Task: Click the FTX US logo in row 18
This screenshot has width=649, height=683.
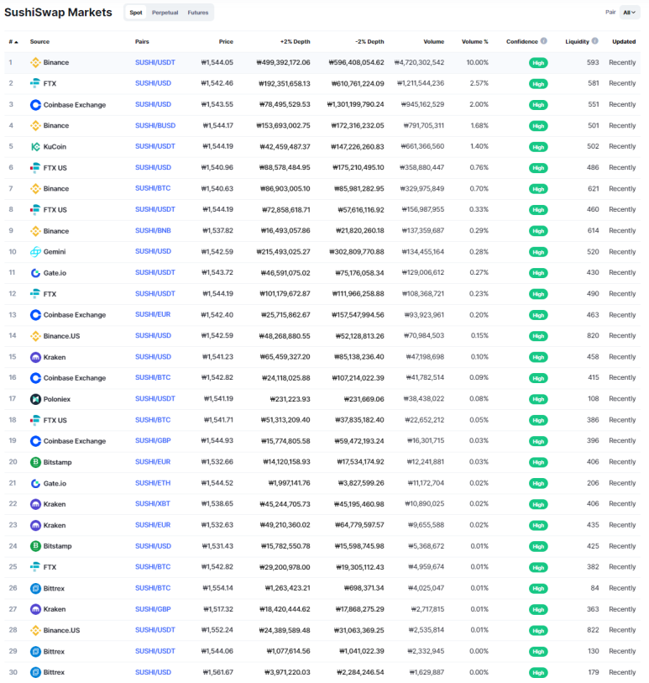Action: point(35,420)
